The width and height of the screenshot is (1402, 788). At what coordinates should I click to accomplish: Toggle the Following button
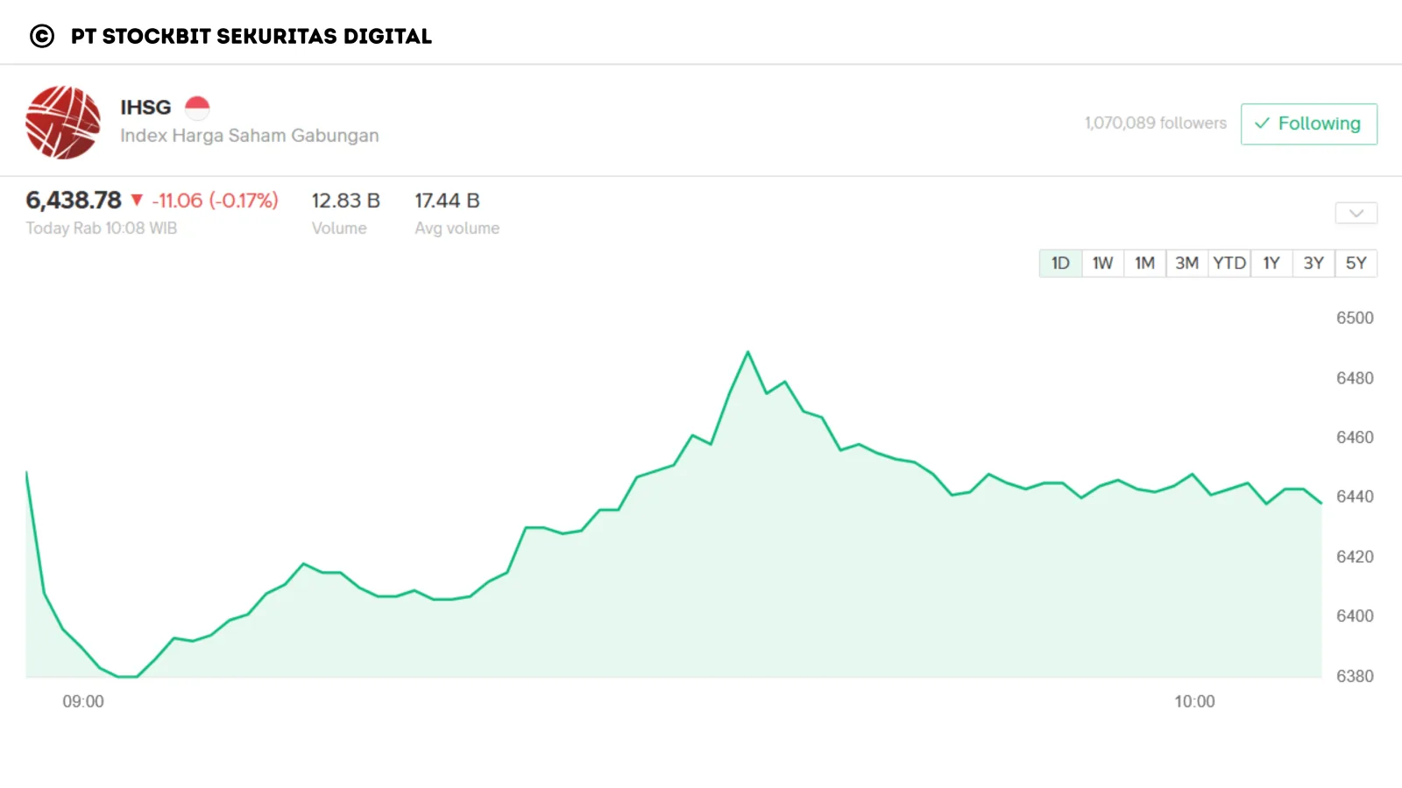1309,124
